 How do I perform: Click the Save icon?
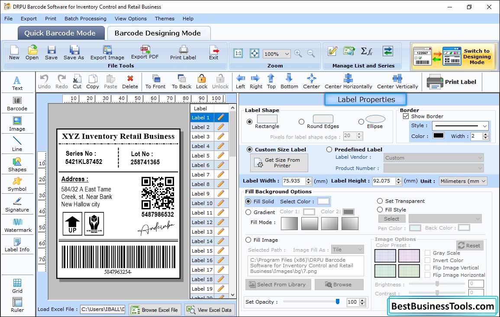click(x=52, y=53)
